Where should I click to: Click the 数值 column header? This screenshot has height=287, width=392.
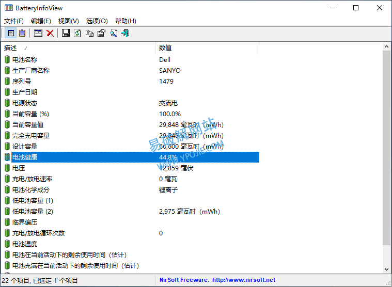(x=207, y=47)
